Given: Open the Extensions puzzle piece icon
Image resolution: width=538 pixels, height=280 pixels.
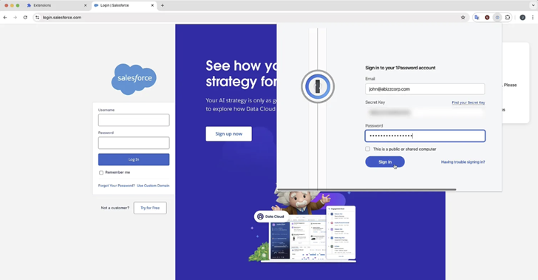Looking at the screenshot, I should [x=508, y=18].
